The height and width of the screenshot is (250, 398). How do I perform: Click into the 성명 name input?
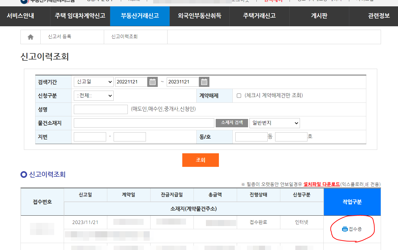[x=101, y=109]
